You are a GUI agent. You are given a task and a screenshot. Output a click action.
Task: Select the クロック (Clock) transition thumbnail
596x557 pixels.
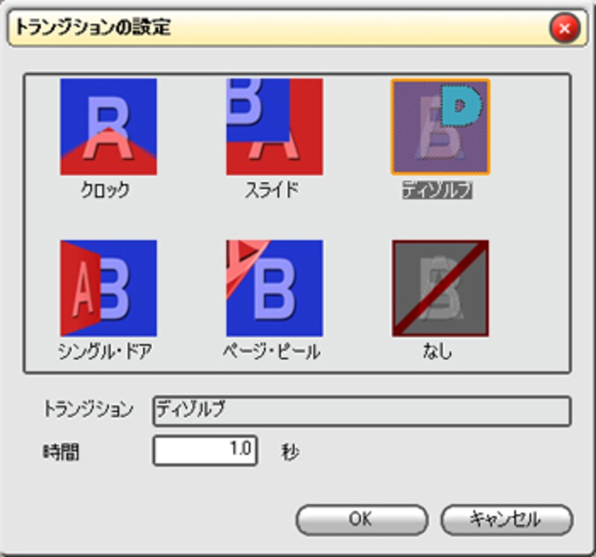click(x=109, y=127)
